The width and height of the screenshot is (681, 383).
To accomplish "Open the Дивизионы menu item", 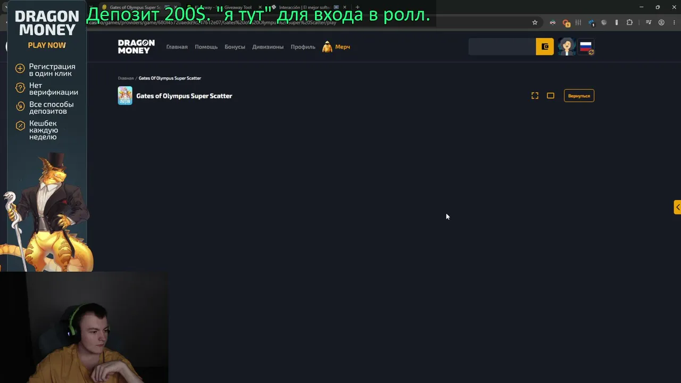I will pos(268,47).
